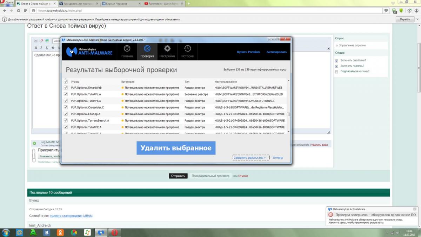
Task: Check Включить смайлики checkbox
Action: point(336,60)
